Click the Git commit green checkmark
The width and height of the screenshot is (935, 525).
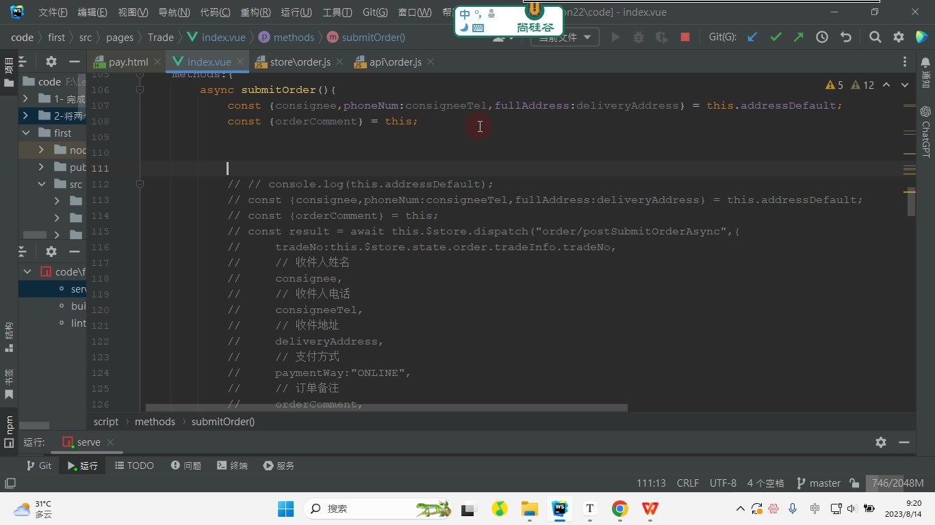click(x=776, y=38)
